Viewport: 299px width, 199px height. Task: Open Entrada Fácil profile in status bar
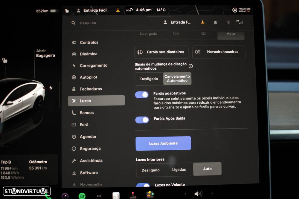coord(92,10)
